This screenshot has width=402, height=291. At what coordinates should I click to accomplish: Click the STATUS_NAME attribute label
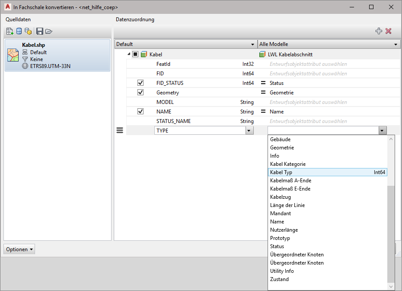click(174, 121)
